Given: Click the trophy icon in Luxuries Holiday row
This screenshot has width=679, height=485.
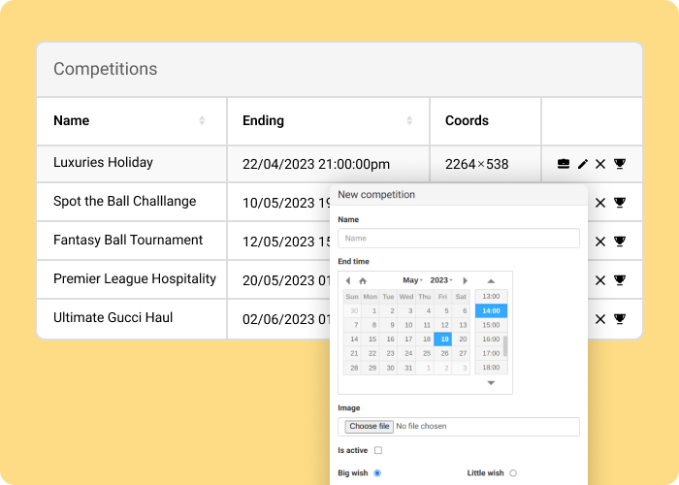Looking at the screenshot, I should pyautogui.click(x=620, y=164).
